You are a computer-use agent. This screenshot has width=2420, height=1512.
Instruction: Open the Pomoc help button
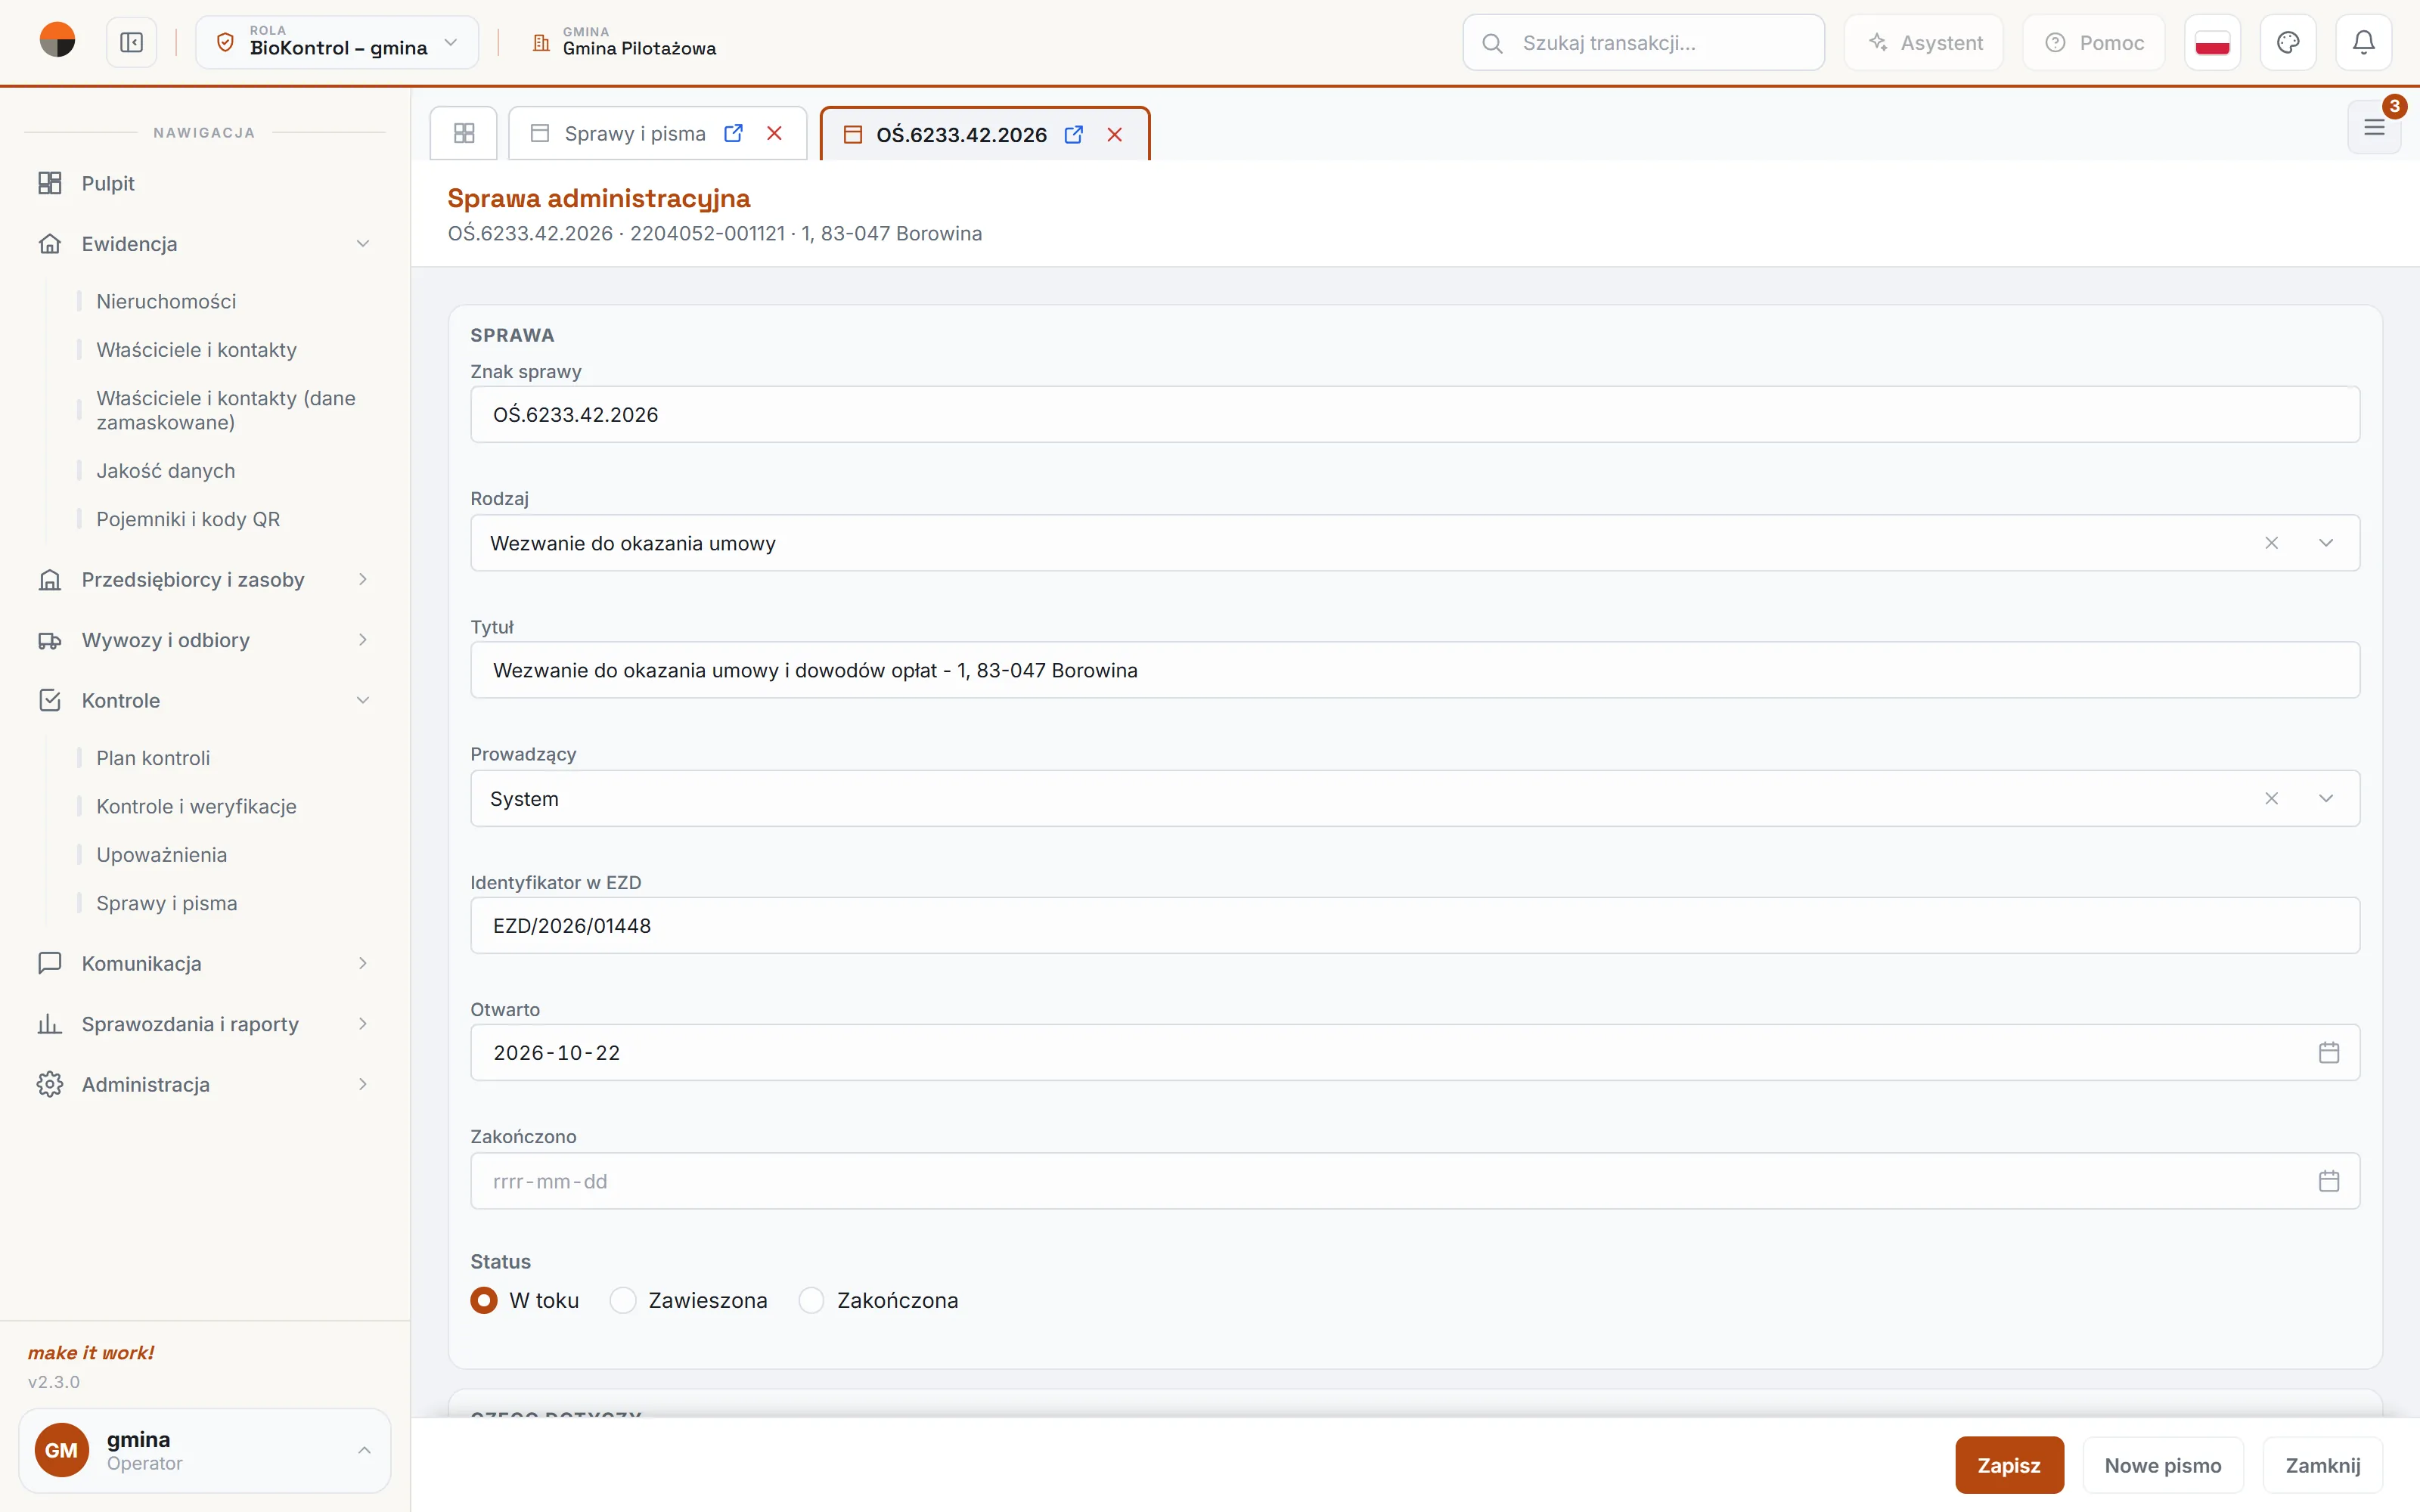click(2094, 42)
